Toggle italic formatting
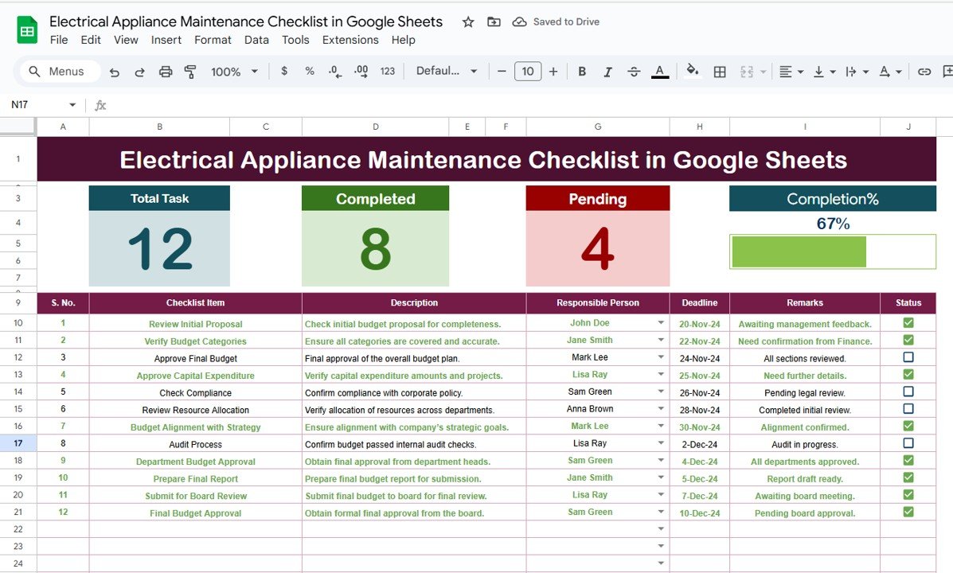 [607, 72]
